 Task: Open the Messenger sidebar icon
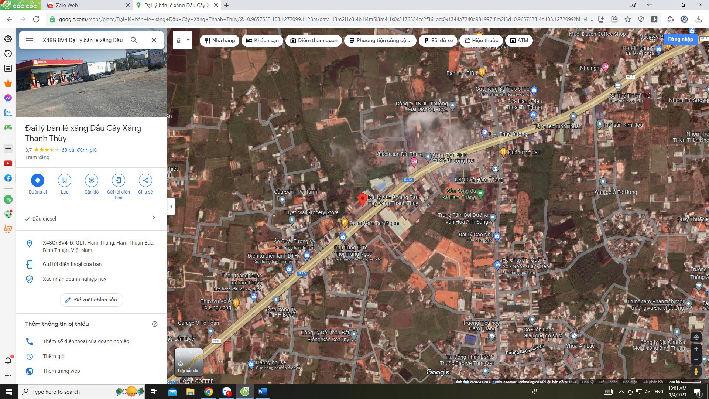[8, 98]
